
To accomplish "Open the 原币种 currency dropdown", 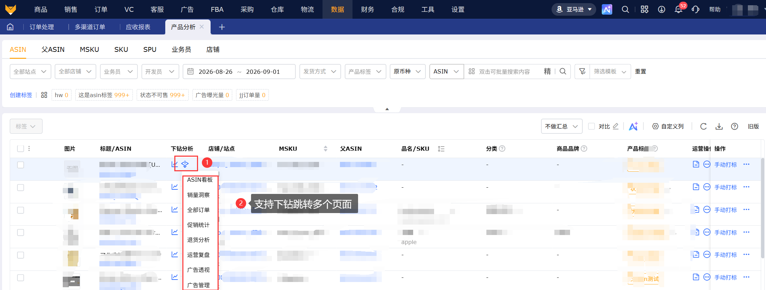I will 408,71.
